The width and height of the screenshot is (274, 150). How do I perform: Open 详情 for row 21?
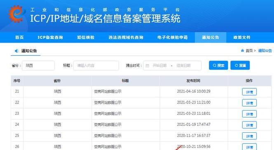click(249, 92)
